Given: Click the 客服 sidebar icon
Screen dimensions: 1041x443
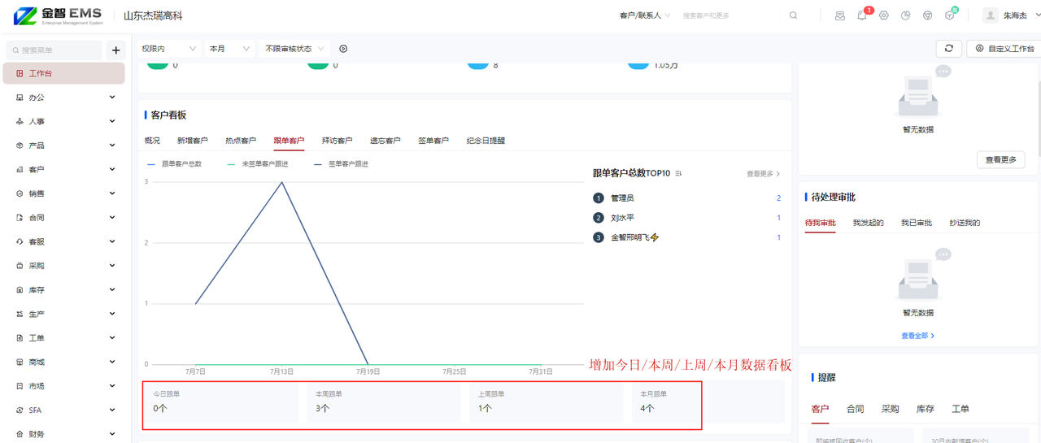Looking at the screenshot, I should [20, 241].
